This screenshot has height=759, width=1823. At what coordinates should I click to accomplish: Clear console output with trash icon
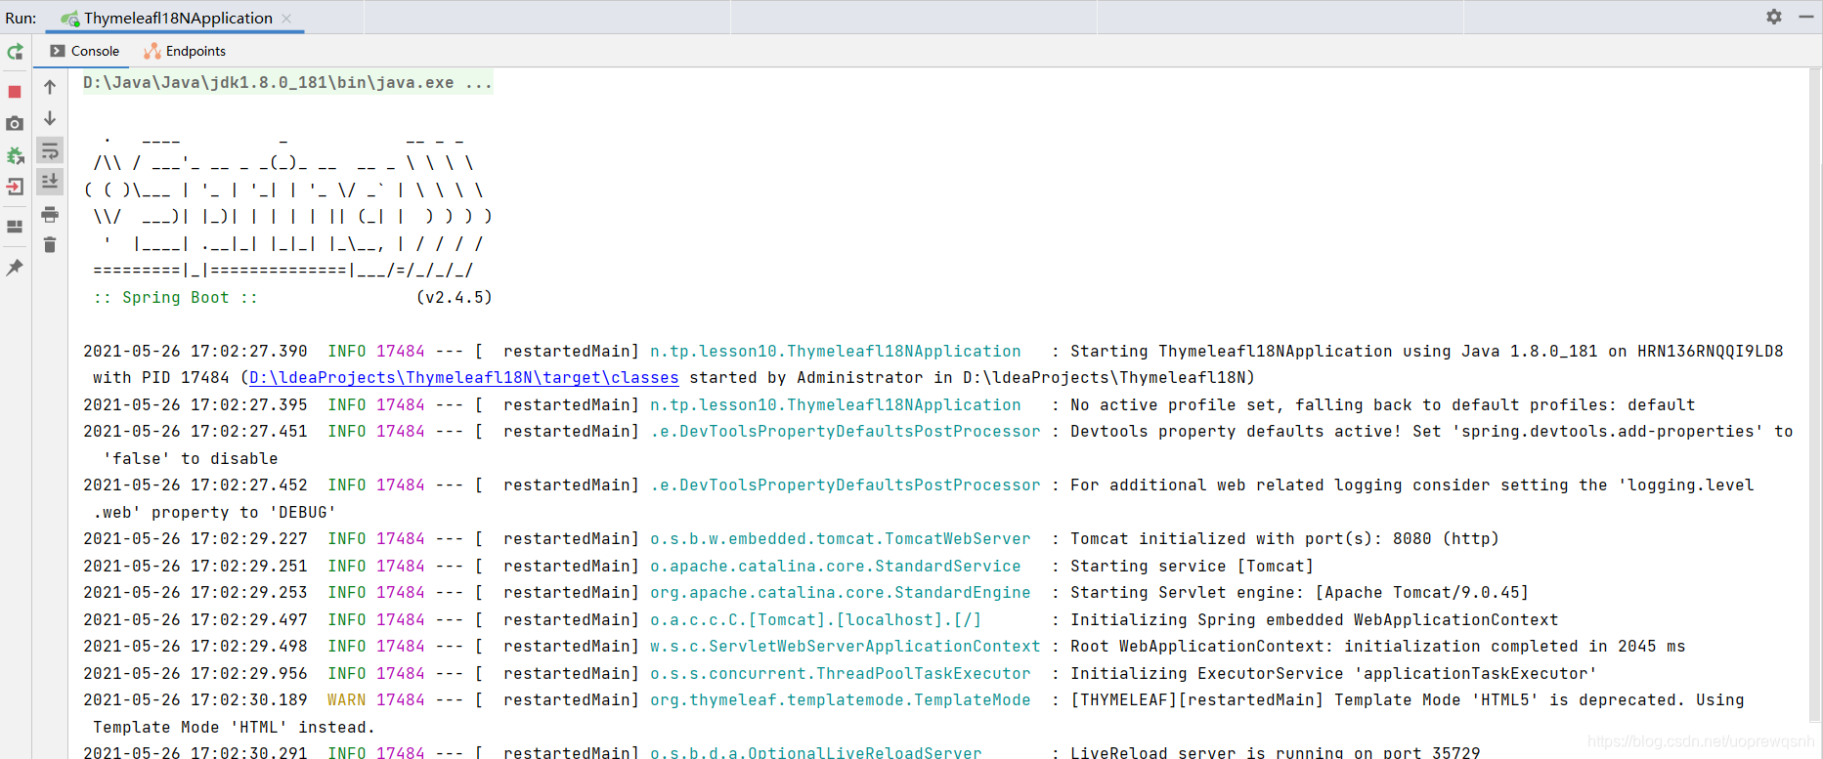tap(50, 245)
